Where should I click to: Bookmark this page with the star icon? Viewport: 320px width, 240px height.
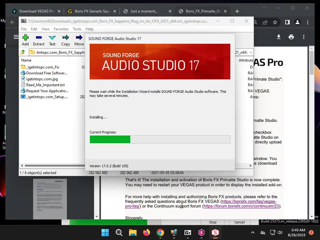click(275, 22)
